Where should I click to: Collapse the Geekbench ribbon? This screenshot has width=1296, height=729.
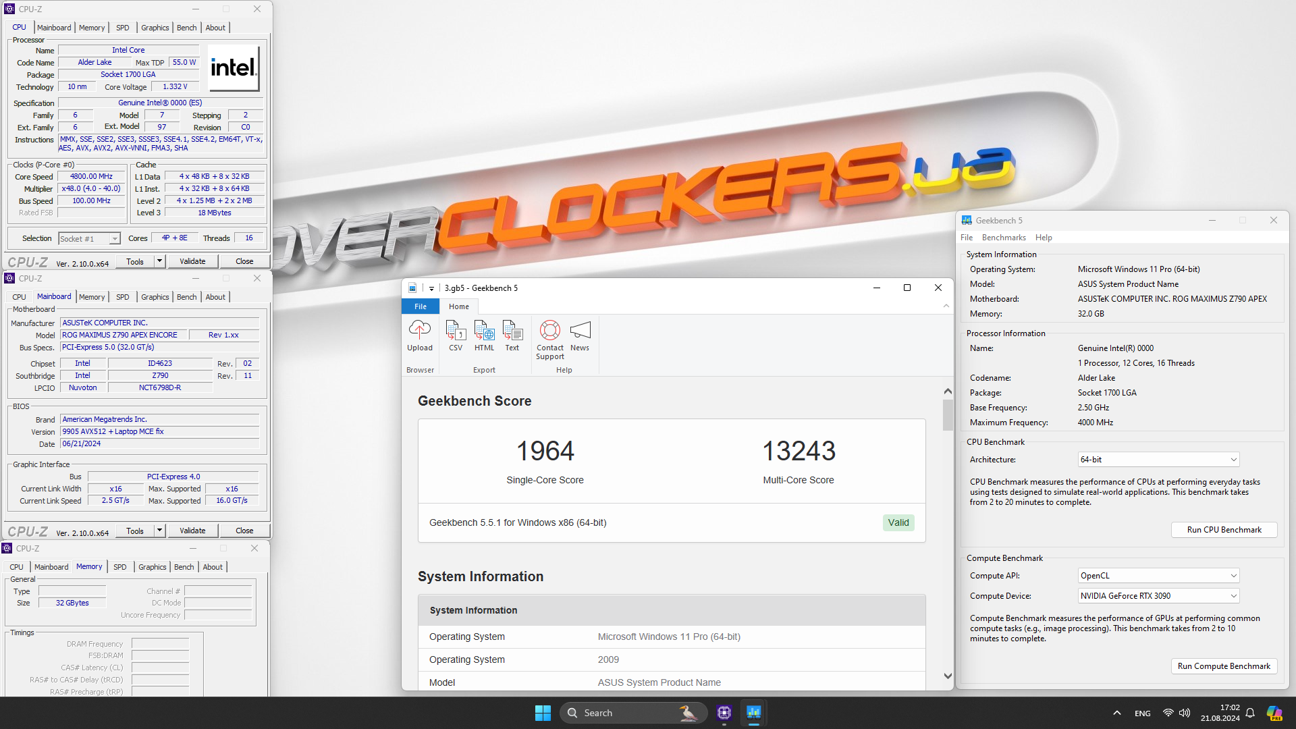[946, 306]
